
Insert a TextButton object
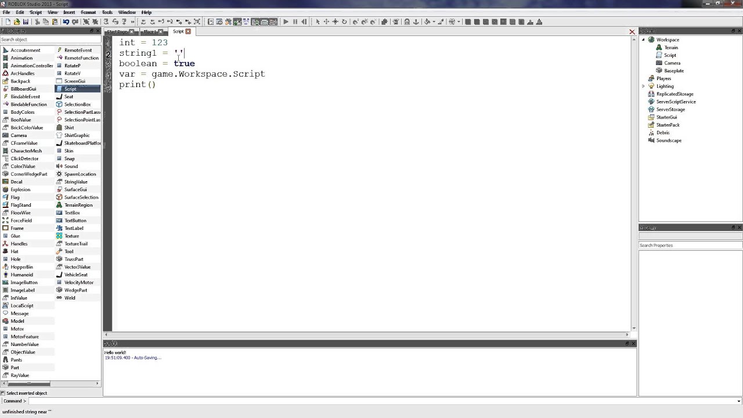tap(75, 221)
